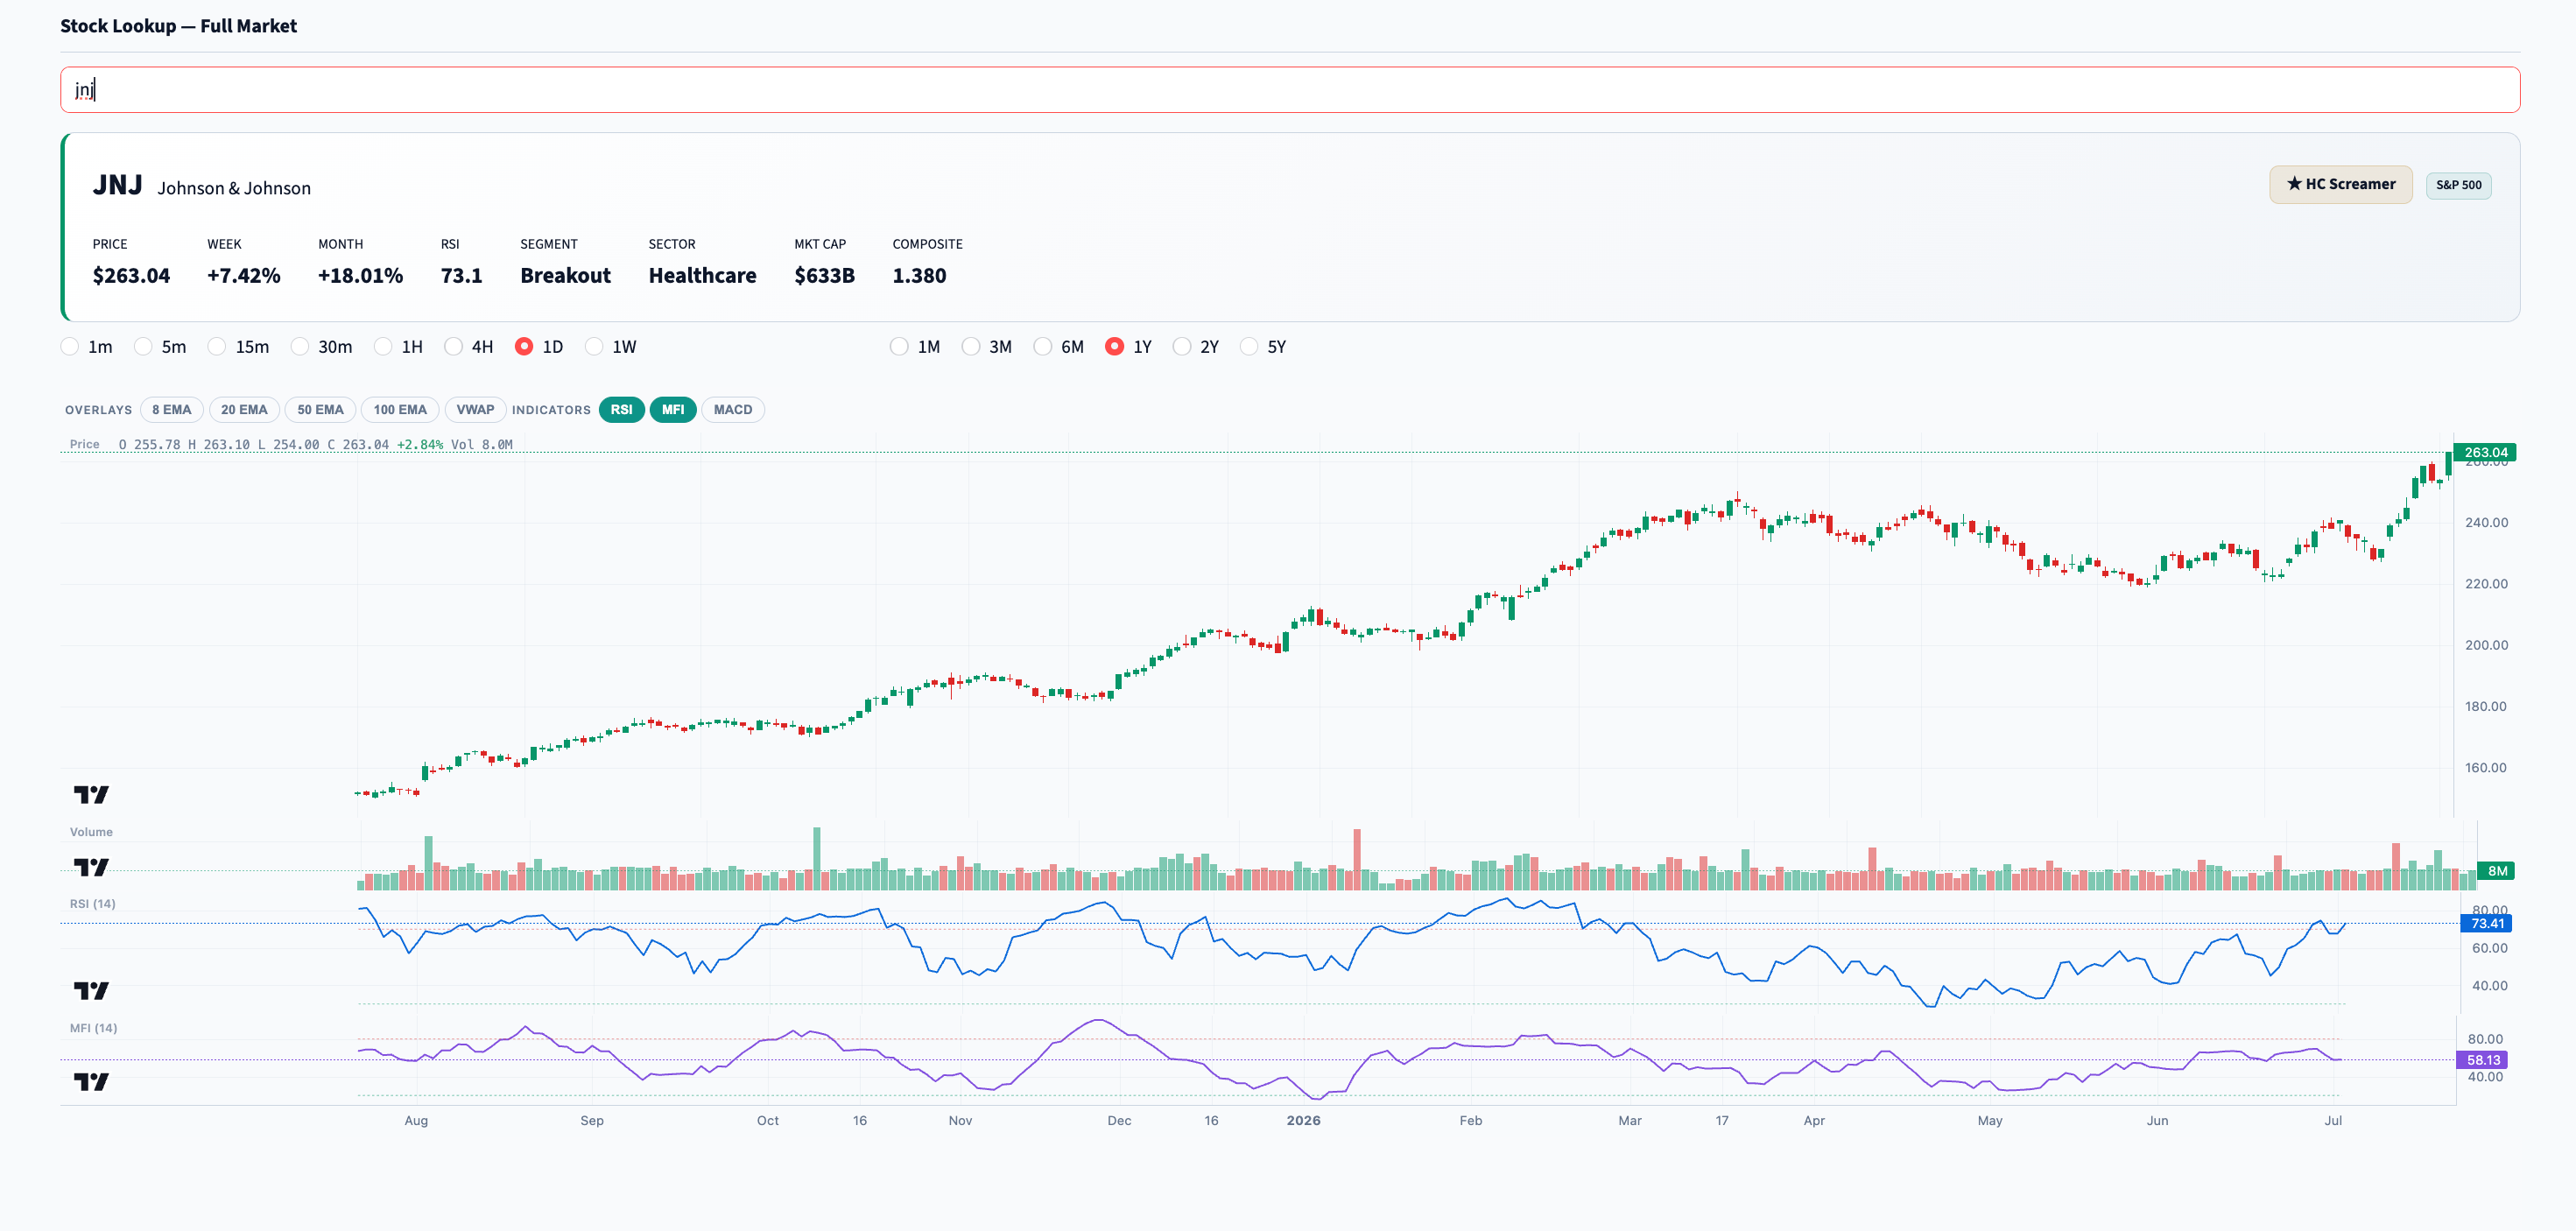This screenshot has height=1231, width=2576.
Task: Click the purple 58.13 MFI value label
Action: pyautogui.click(x=2482, y=1060)
